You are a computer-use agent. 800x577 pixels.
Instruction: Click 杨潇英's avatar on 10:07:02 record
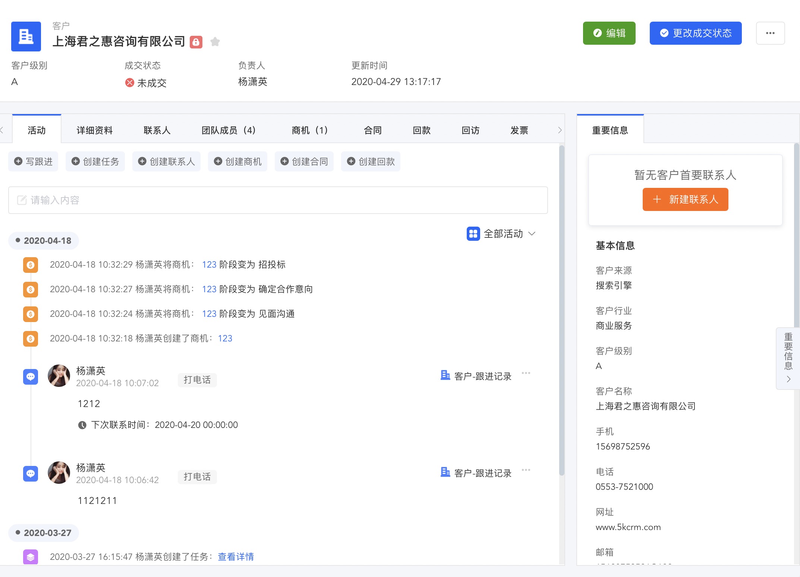click(x=59, y=376)
